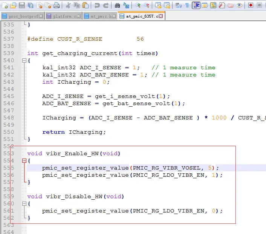The image size is (266, 234).
Task: Open Find with the binoculars icon
Action: (x=117, y=5)
